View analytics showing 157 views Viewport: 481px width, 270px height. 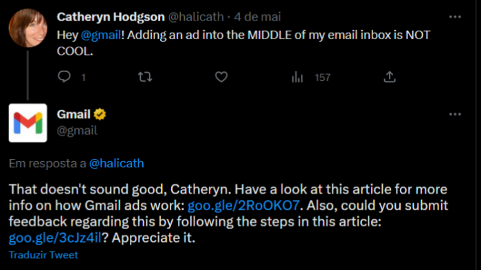[311, 77]
